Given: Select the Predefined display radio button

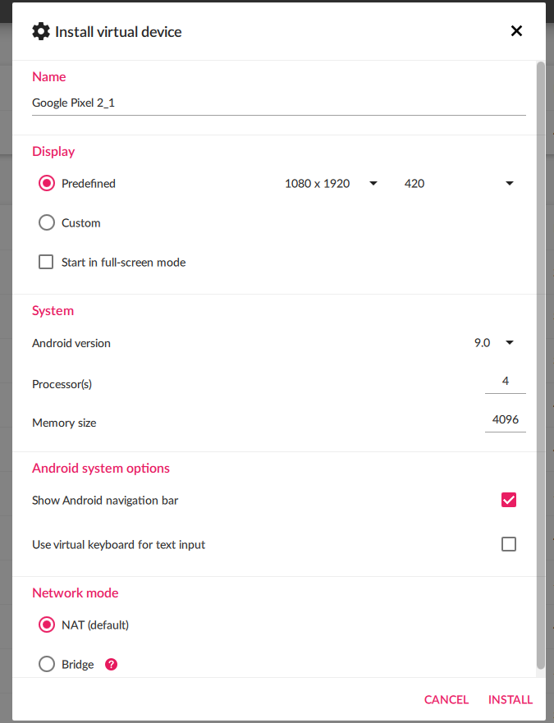Looking at the screenshot, I should [x=47, y=184].
